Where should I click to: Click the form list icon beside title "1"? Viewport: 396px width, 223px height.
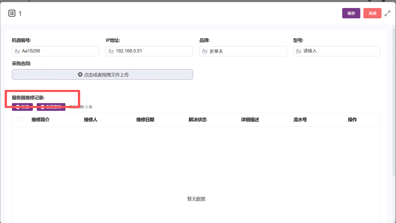point(12,13)
